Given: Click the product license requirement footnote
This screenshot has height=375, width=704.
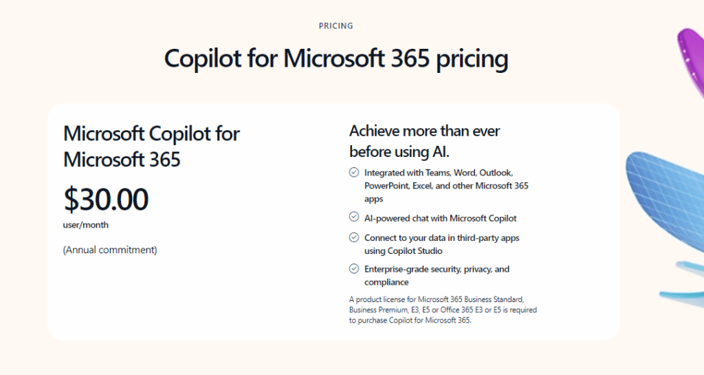Looking at the screenshot, I should click(x=443, y=310).
